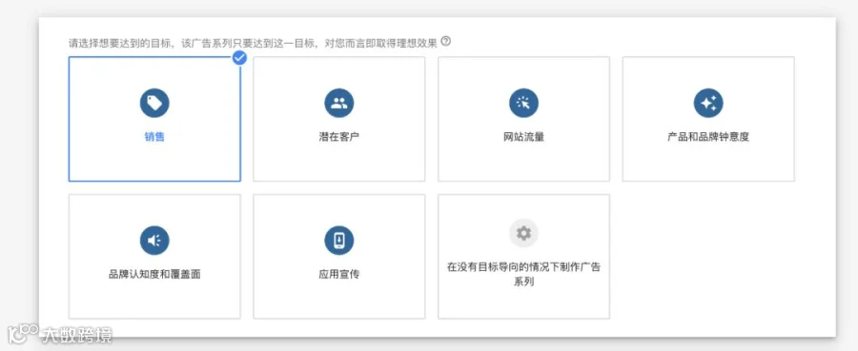Click the cursor click icon for 网站流量
858x351 pixels.
(523, 103)
